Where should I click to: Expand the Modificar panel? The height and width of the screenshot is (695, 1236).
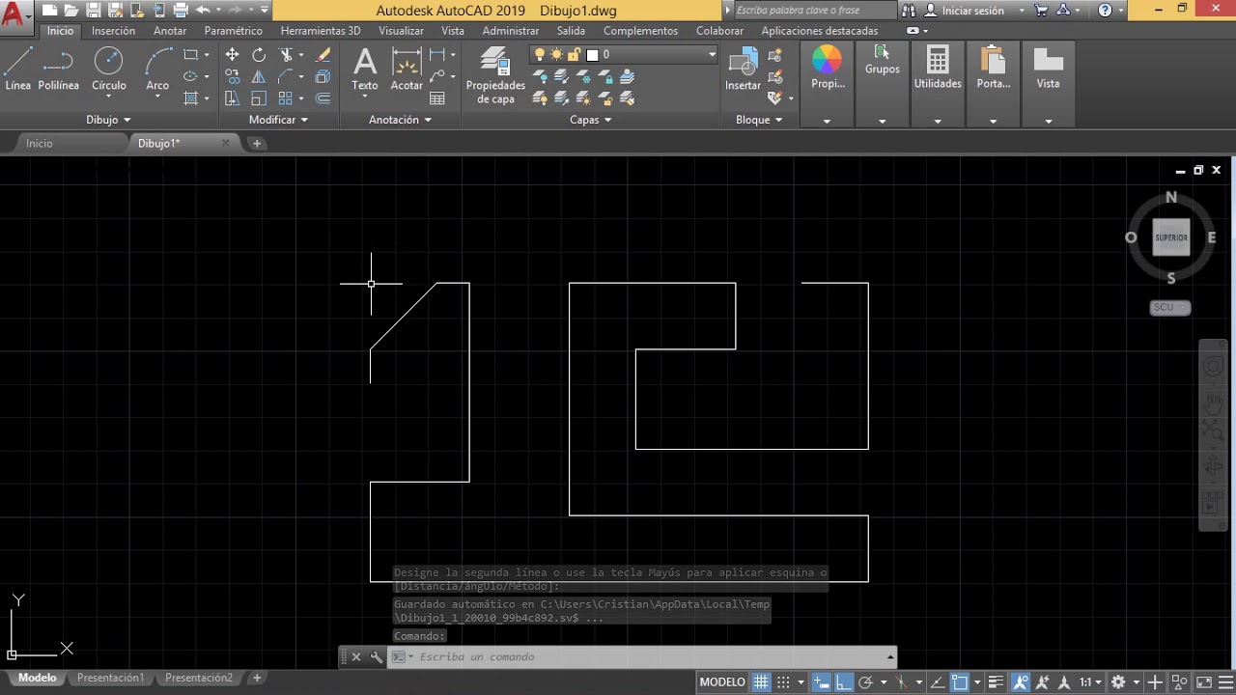[x=278, y=120]
